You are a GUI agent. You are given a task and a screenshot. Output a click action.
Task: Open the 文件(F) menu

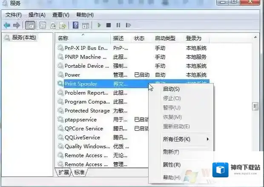tap(14, 15)
